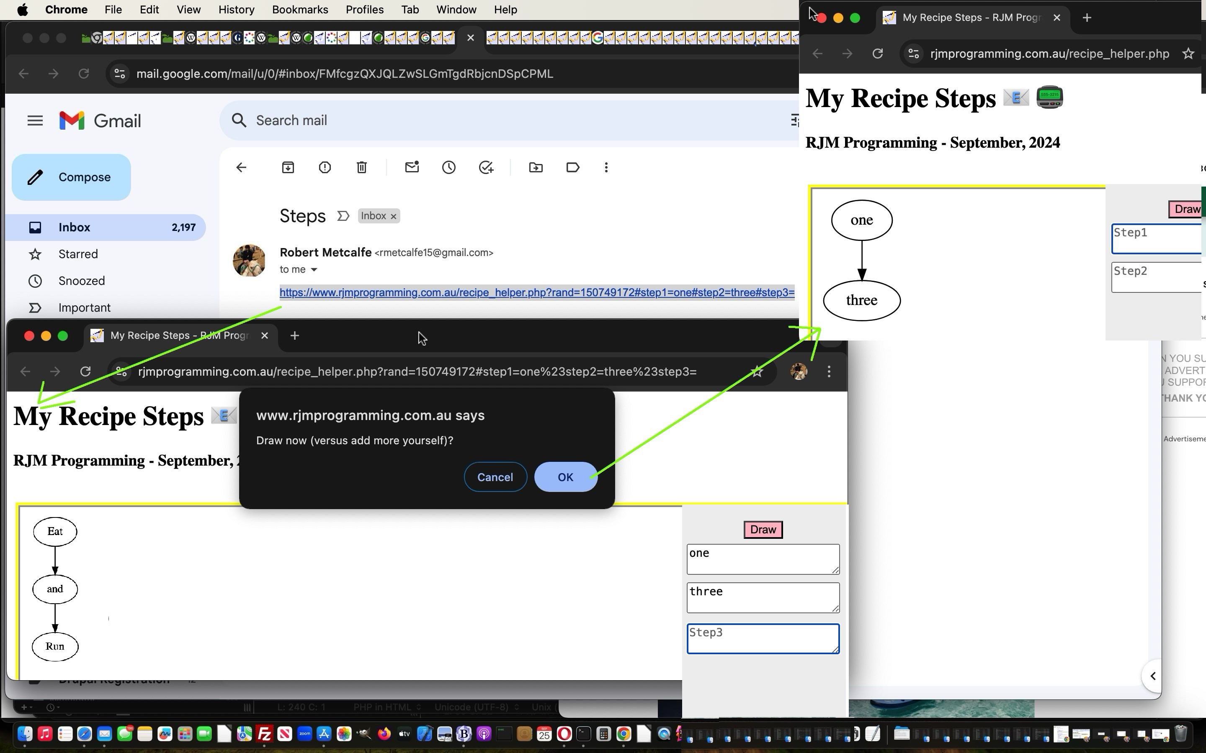The height and width of the screenshot is (753, 1206).
Task: Click Add to Tasks icon
Action: pyautogui.click(x=486, y=167)
